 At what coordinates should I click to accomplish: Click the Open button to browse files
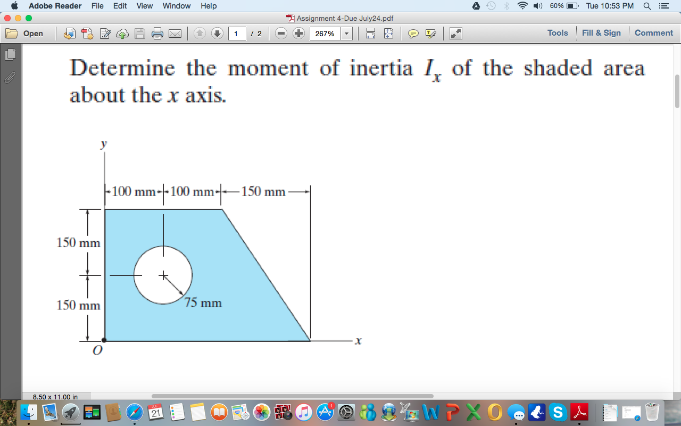27,33
